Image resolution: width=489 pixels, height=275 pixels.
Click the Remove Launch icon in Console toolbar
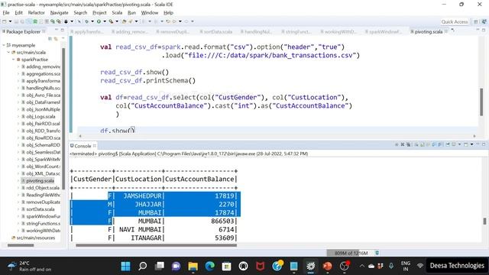tap(403, 144)
